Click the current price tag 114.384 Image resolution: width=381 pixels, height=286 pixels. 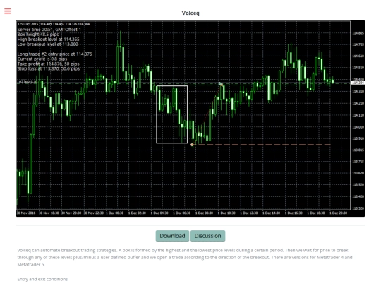[x=358, y=83]
